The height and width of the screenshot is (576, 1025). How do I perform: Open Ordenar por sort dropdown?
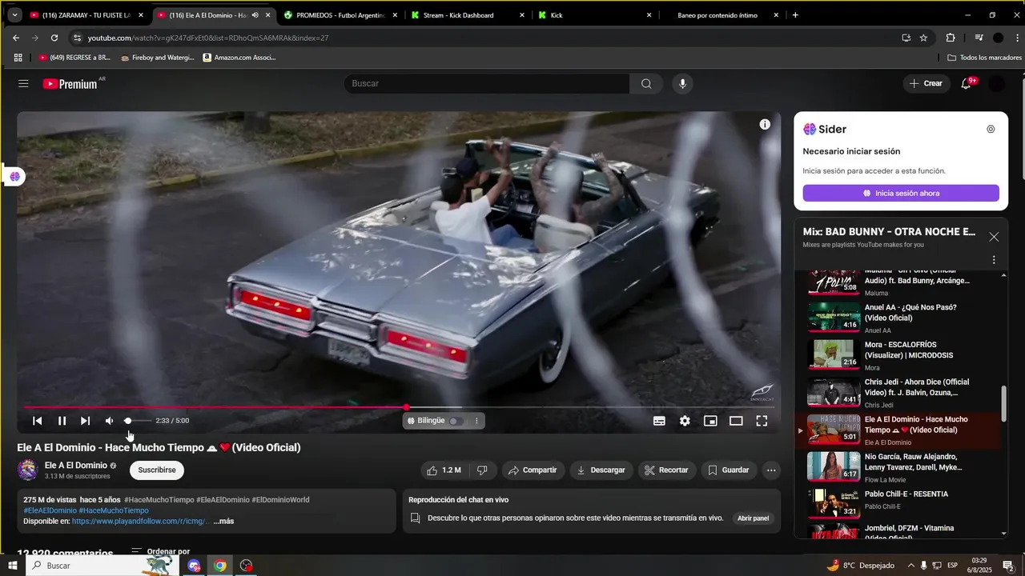[x=160, y=551]
